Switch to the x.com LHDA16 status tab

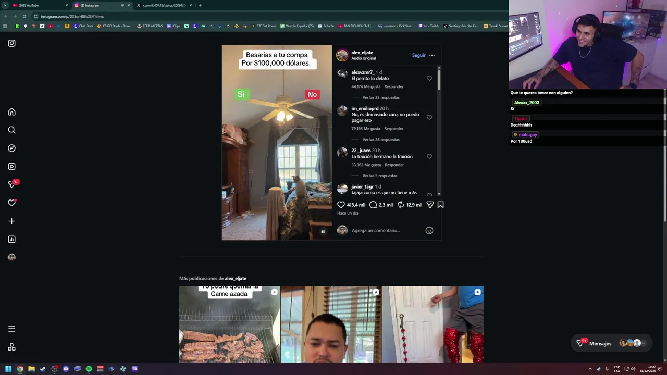pyautogui.click(x=164, y=5)
